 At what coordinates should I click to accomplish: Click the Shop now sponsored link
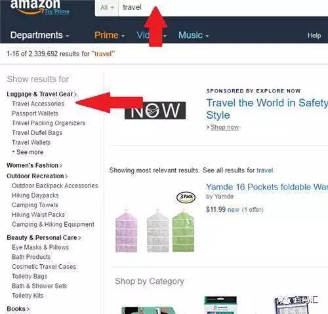tap(224, 127)
